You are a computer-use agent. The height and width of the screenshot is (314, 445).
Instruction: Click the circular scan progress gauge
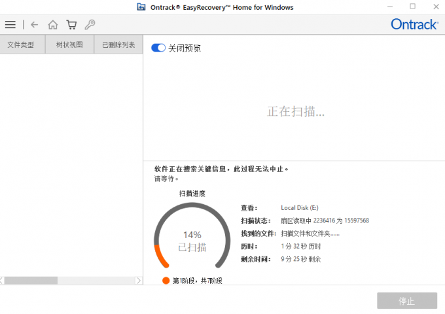click(192, 235)
